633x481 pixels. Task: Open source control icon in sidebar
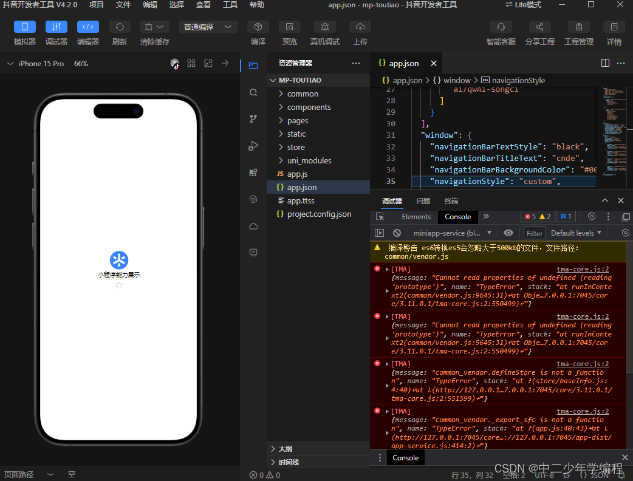[253, 119]
